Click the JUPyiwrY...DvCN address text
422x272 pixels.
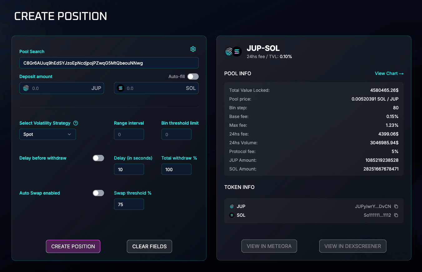(373, 206)
